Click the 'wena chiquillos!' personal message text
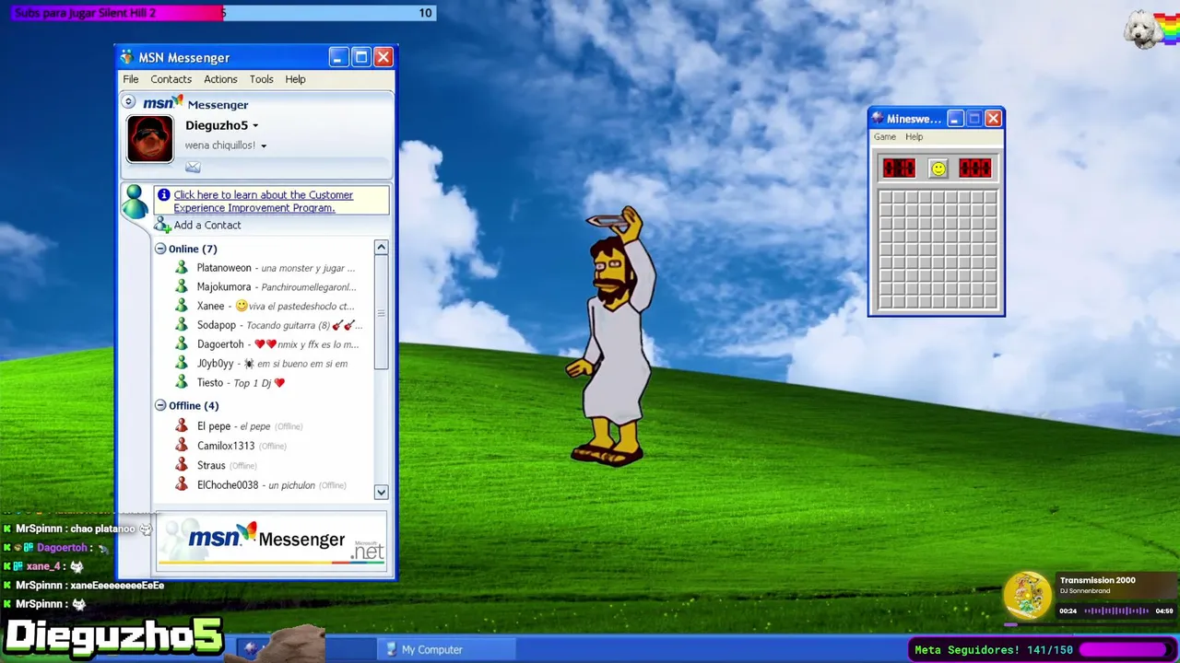The height and width of the screenshot is (663, 1180). click(220, 145)
